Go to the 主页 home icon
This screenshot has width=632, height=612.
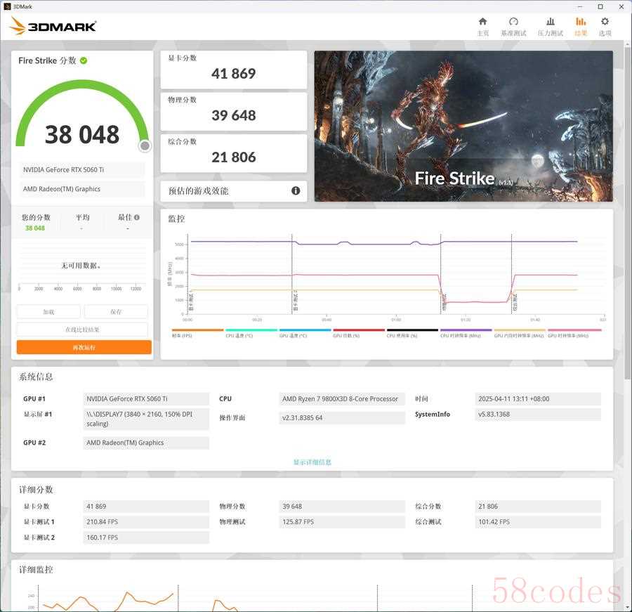tap(482, 26)
